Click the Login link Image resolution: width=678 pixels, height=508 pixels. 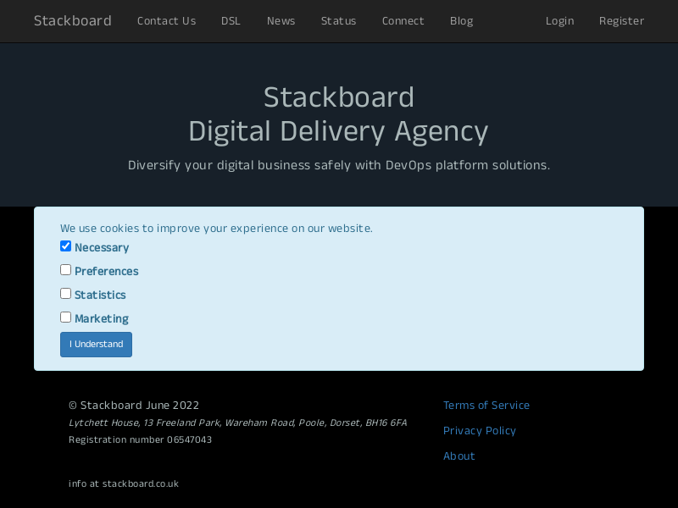click(x=559, y=21)
